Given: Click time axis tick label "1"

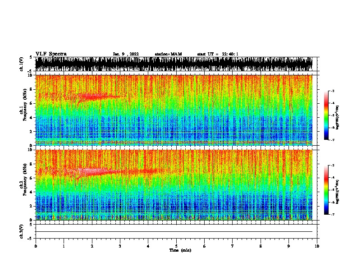Looking at the screenshot, I should tap(64, 246).
